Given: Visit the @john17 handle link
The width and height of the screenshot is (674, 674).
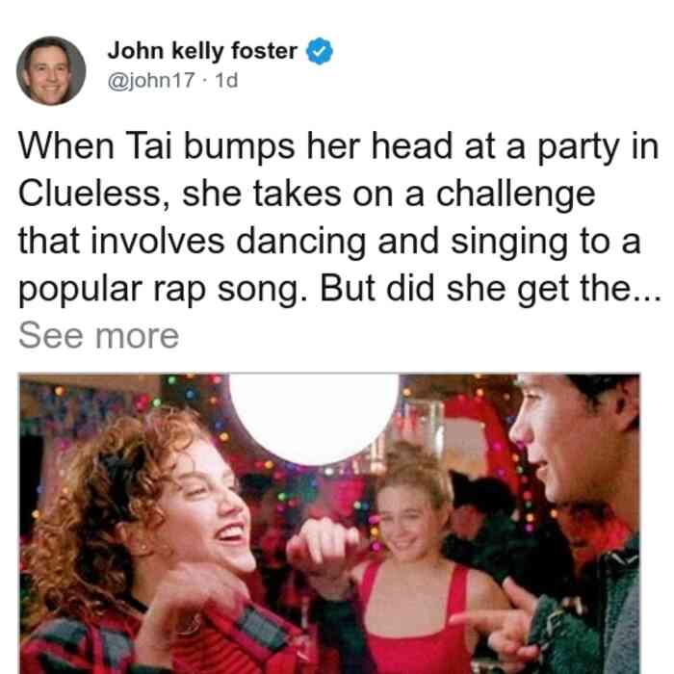Looking at the screenshot, I should point(151,80).
